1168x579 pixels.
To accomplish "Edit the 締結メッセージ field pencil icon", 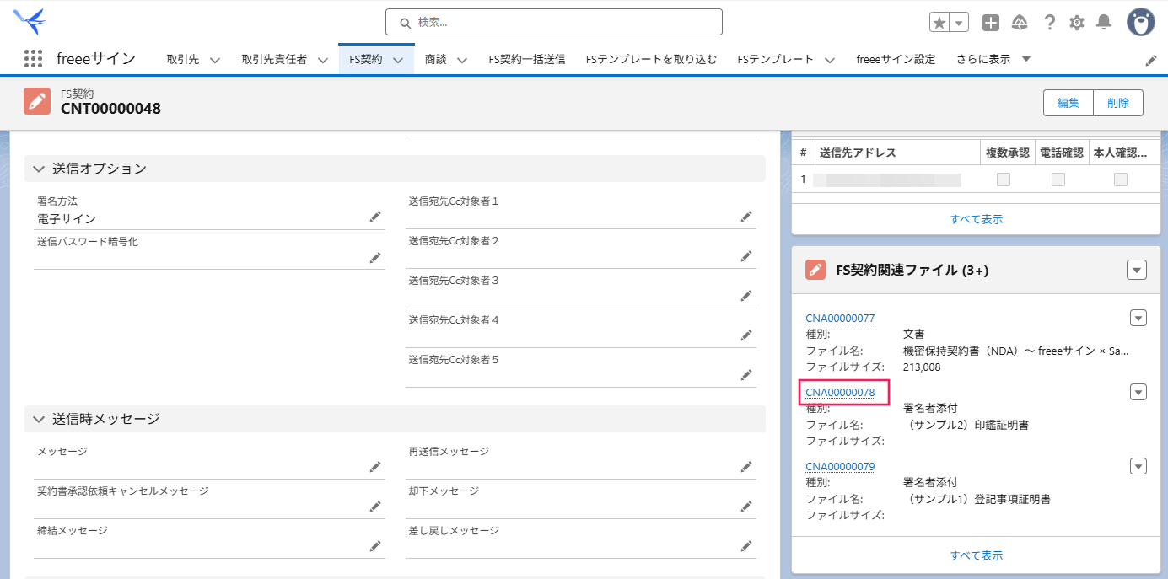I will click(x=375, y=546).
